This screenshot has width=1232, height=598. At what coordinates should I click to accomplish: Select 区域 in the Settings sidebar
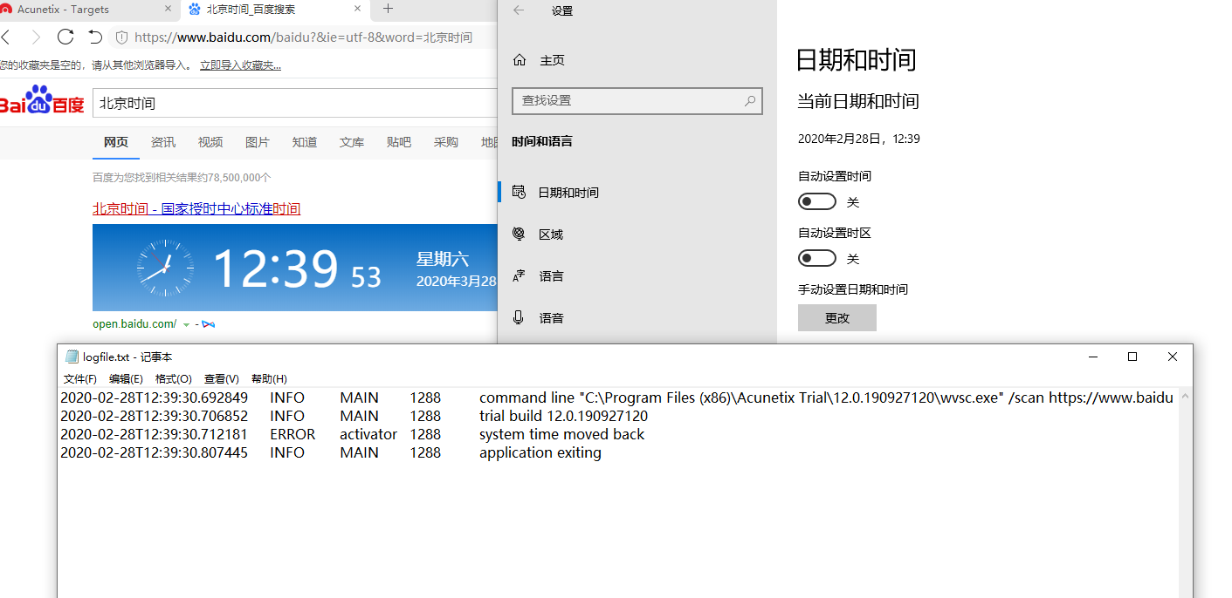click(637, 234)
